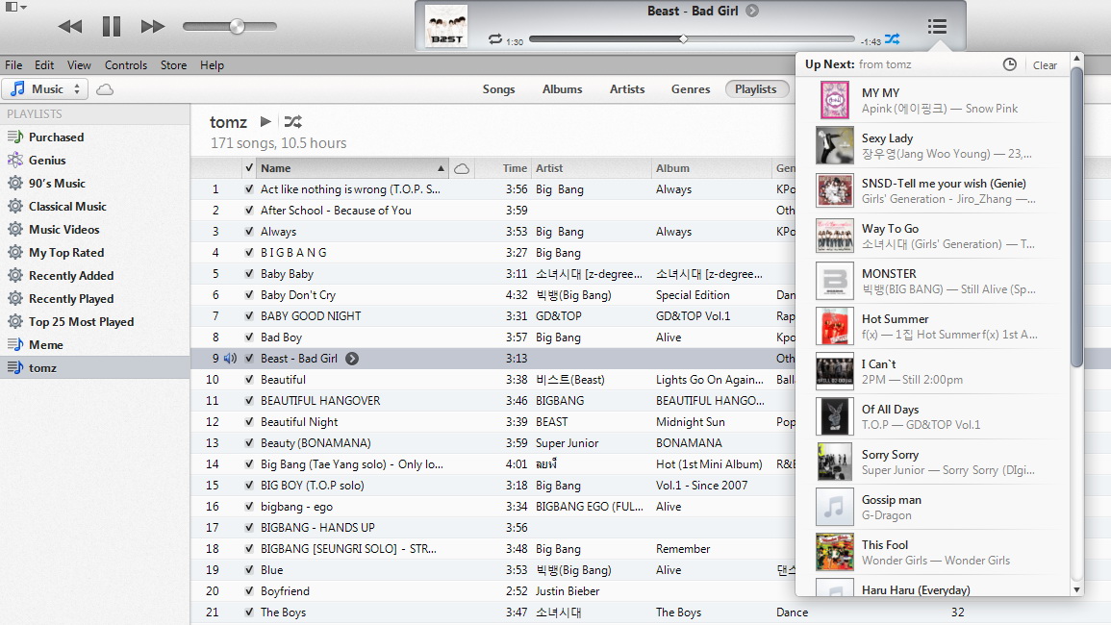Click the volume slider knob
Screen dimensions: 1111x625
click(238, 27)
